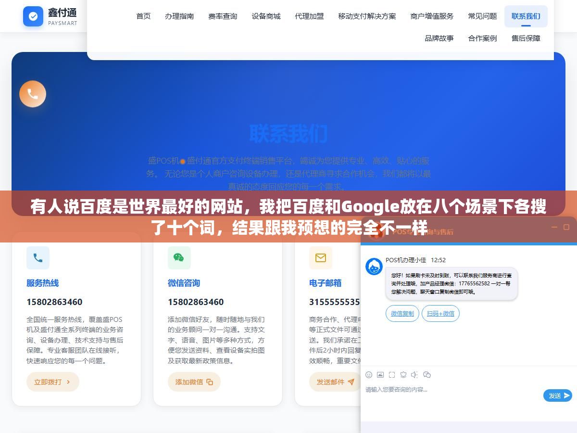Open 售后保障 submenu link

526,38
